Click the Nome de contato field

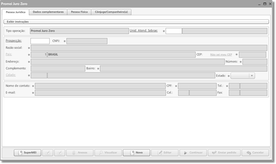[x=100, y=86]
